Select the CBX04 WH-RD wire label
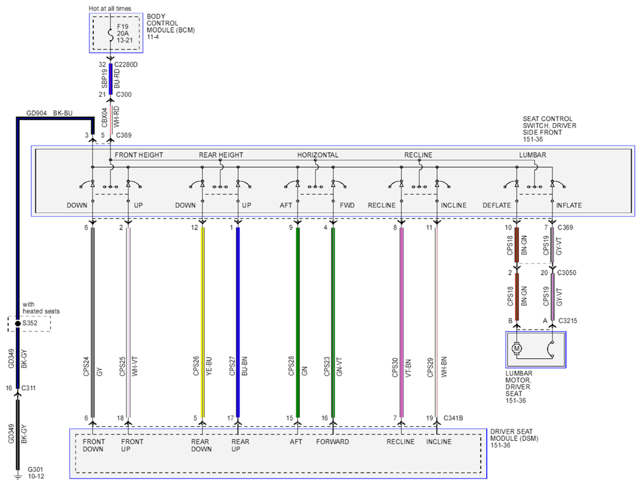Image resolution: width=641 pixels, height=485 pixels. [110, 117]
